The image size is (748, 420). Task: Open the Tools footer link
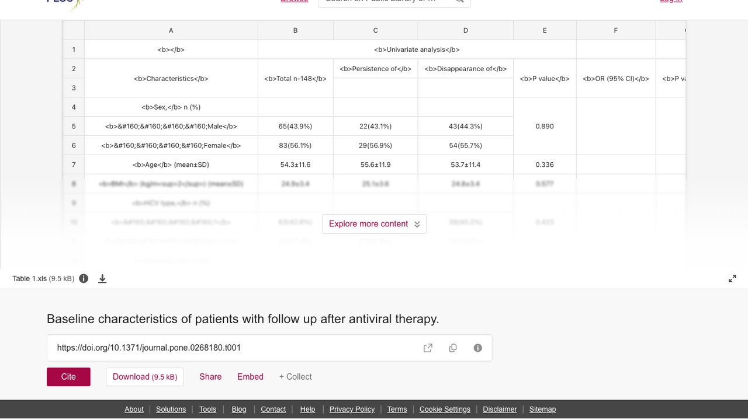[207, 409]
